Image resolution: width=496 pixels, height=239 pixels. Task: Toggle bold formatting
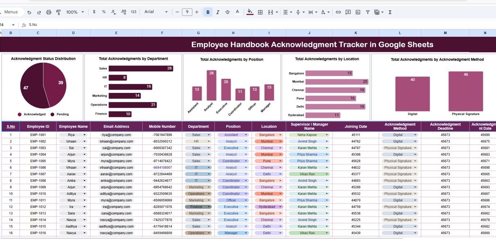click(208, 12)
